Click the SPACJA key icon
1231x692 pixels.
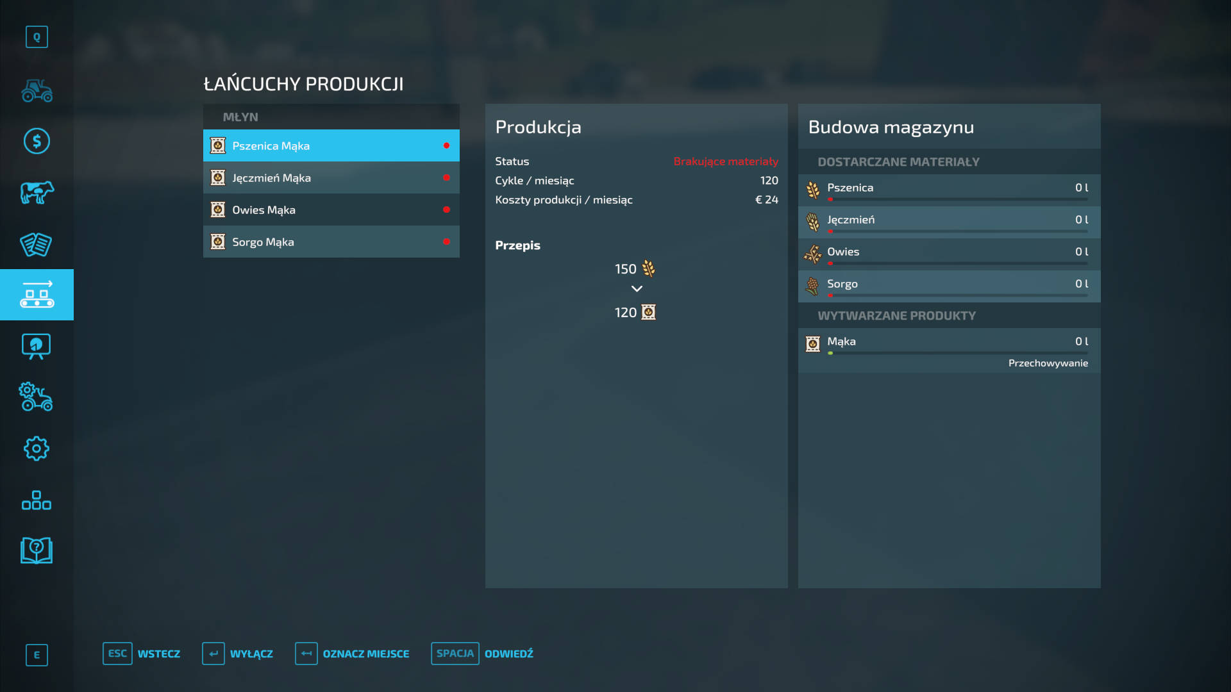tap(455, 654)
